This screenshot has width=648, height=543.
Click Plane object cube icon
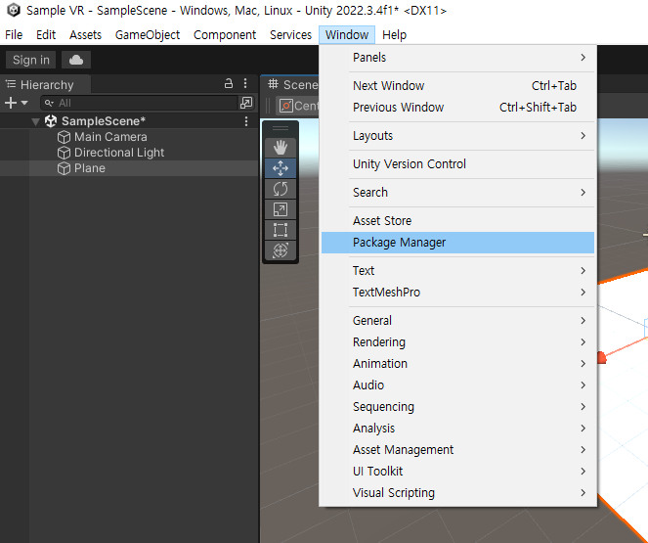(64, 168)
